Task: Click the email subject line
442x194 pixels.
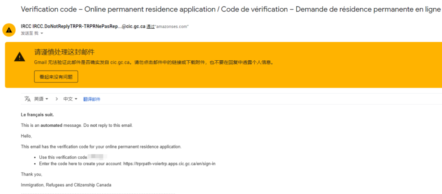Action: (x=230, y=9)
